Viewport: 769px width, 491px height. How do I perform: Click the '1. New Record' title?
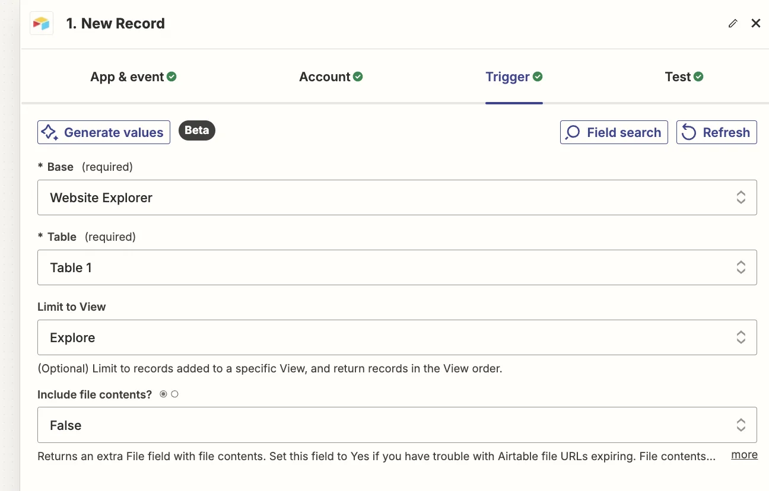tap(115, 24)
